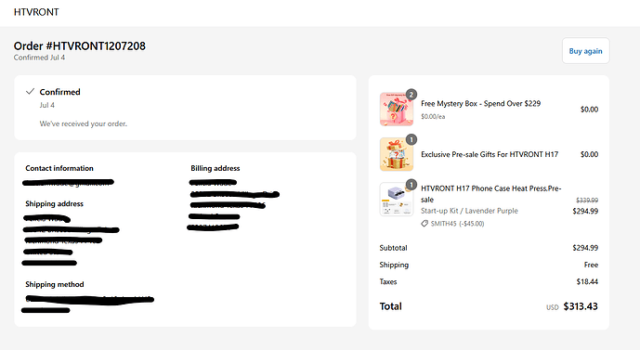Click the Contact information heading

click(59, 168)
